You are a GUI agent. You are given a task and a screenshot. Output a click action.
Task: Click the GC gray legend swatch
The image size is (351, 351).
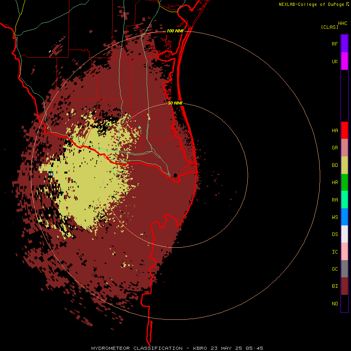(x=344, y=269)
